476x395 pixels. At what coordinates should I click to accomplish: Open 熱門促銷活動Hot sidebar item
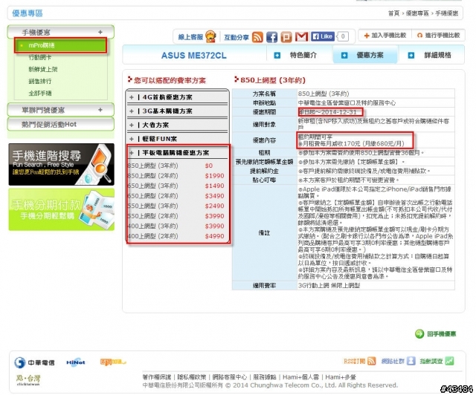pyautogui.click(x=61, y=124)
